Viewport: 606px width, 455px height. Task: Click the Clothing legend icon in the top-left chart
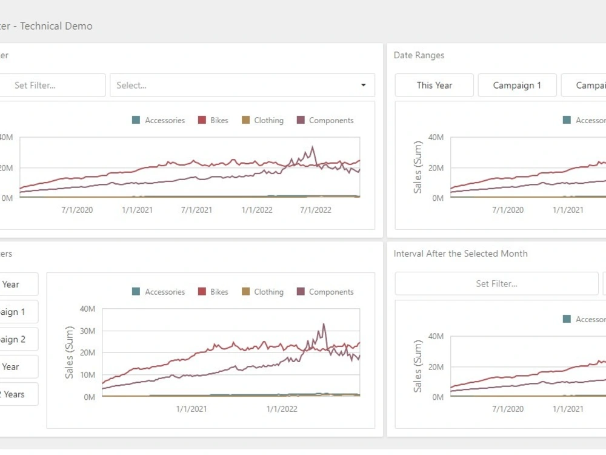tap(245, 120)
